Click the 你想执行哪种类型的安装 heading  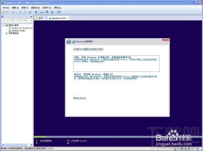tap(89, 50)
